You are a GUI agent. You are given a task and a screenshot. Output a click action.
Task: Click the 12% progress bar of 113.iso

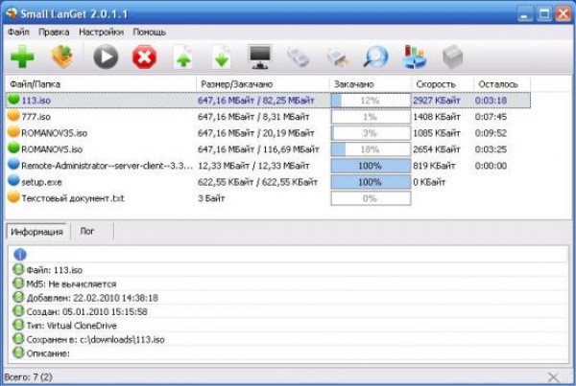371,101
